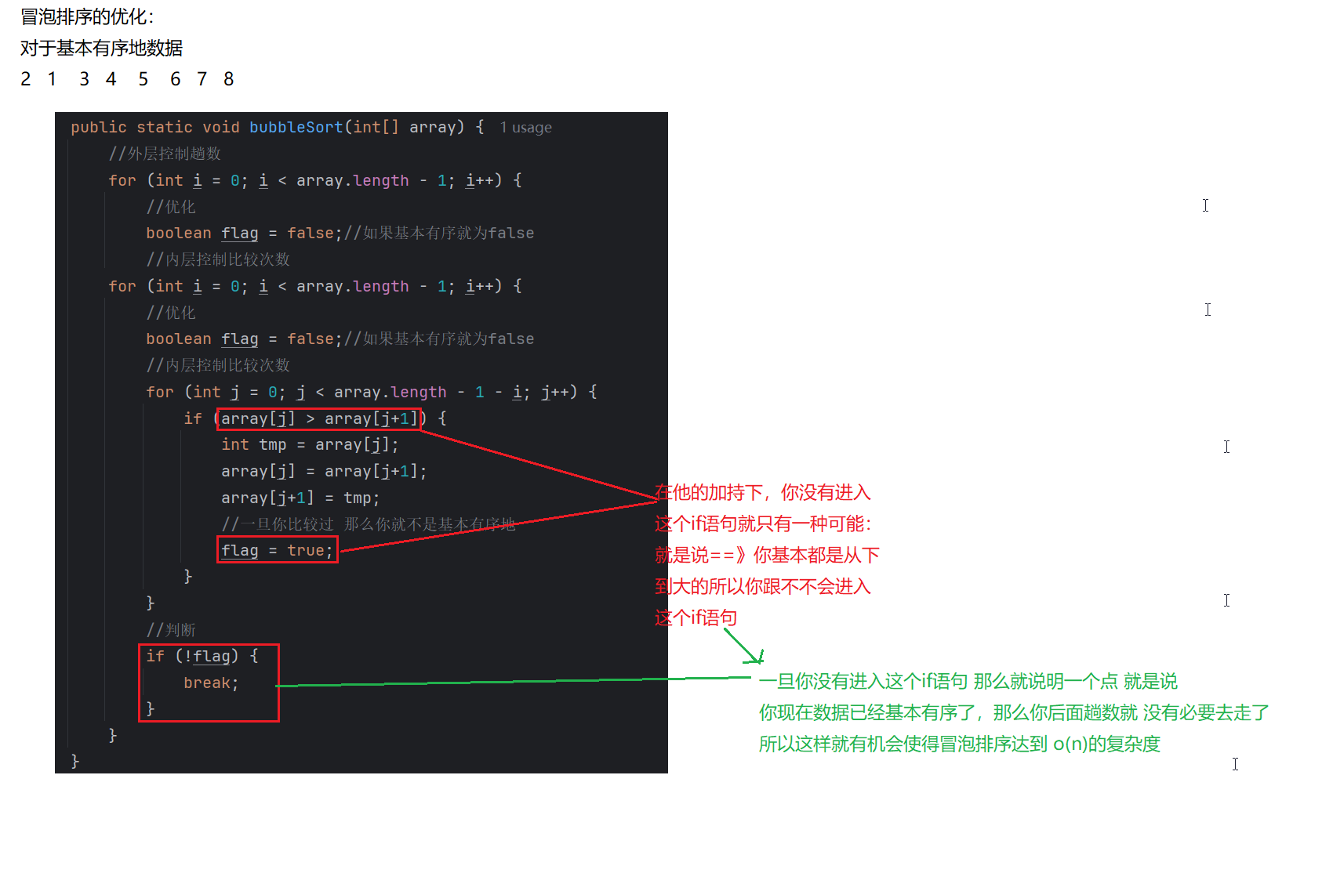1333x891 pixels.
Task: Click the statement "flag = true;"
Action: 277,550
